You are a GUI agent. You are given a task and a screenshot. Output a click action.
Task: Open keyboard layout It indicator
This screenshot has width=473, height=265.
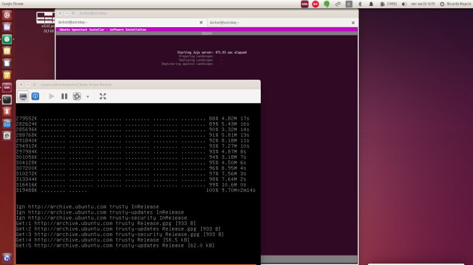point(349,4)
